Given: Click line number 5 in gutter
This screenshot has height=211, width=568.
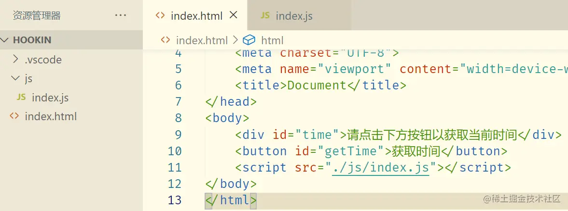Looking at the screenshot, I should (x=178, y=69).
